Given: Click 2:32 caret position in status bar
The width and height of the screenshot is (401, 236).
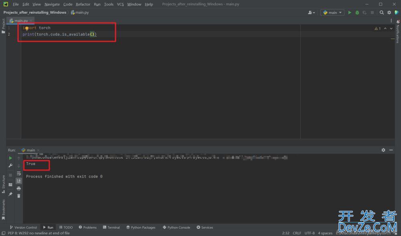Looking at the screenshot, I should pyautogui.click(x=286, y=233).
